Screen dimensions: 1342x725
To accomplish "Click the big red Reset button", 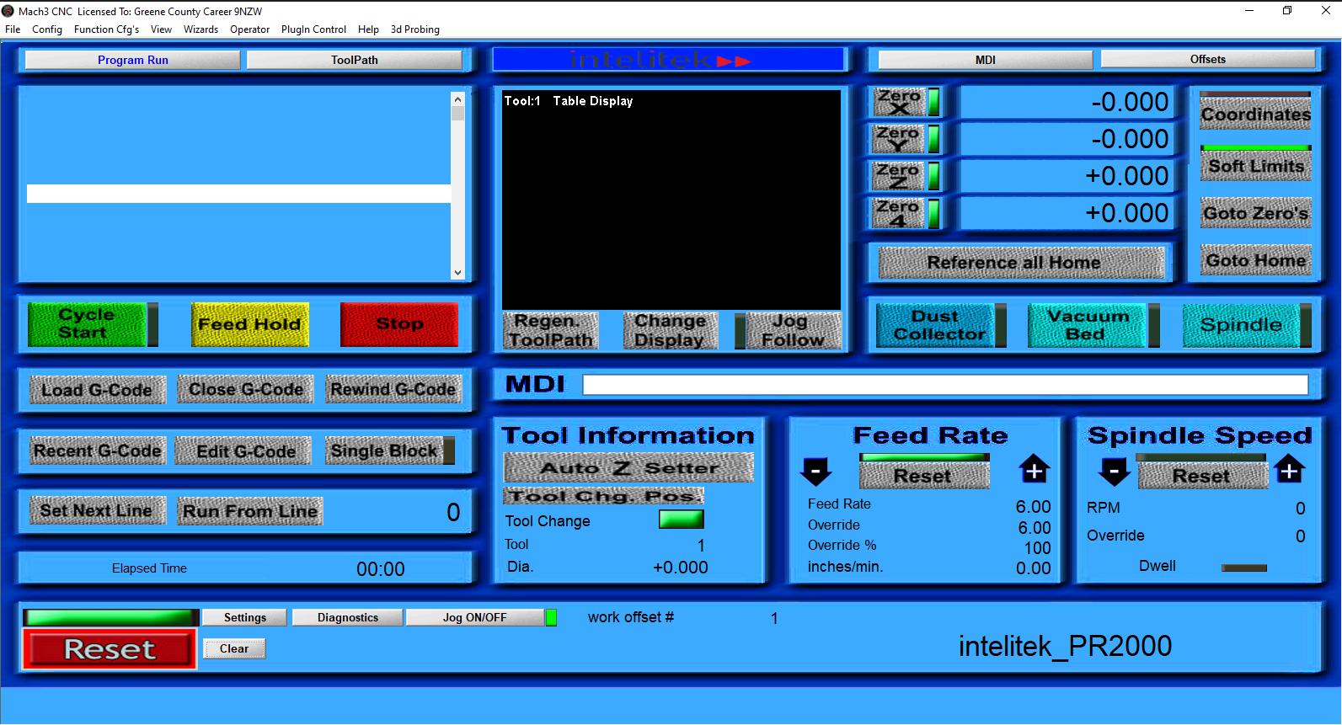I will coord(110,649).
